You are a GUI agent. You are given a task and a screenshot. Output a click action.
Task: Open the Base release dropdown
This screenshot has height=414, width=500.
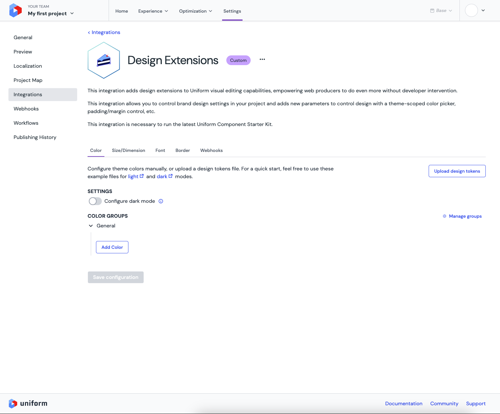441,10
